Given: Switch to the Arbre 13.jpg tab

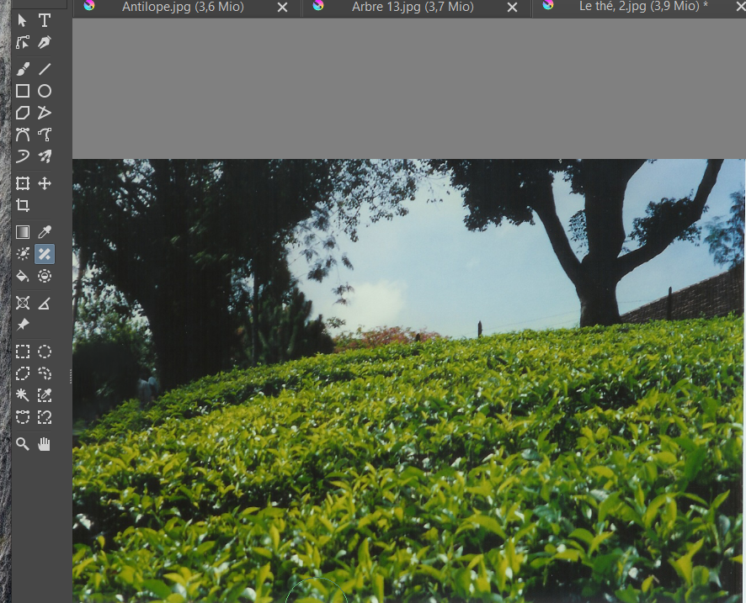Looking at the screenshot, I should pyautogui.click(x=413, y=7).
